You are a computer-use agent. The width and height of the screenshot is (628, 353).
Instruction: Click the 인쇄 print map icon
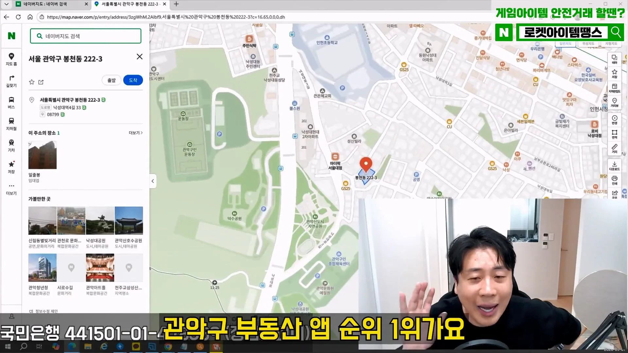click(615, 180)
